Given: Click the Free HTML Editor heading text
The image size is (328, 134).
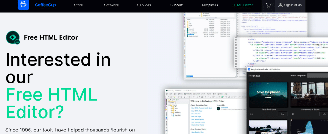Looking at the screenshot, I should pyautogui.click(x=51, y=37).
